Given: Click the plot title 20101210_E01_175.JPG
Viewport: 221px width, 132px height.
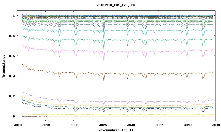Looking at the screenshot, I should (x=116, y=5).
